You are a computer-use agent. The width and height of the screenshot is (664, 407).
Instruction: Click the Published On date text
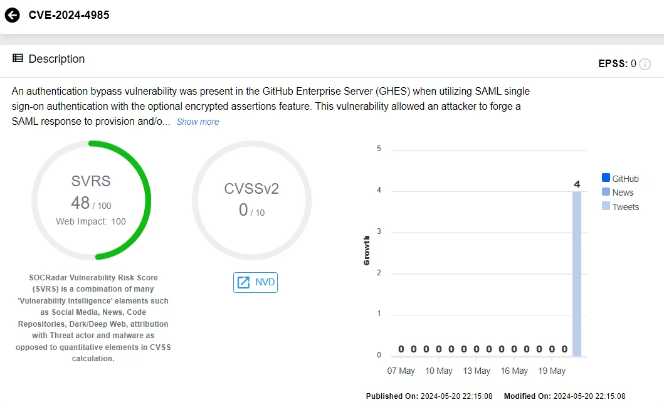429,396
